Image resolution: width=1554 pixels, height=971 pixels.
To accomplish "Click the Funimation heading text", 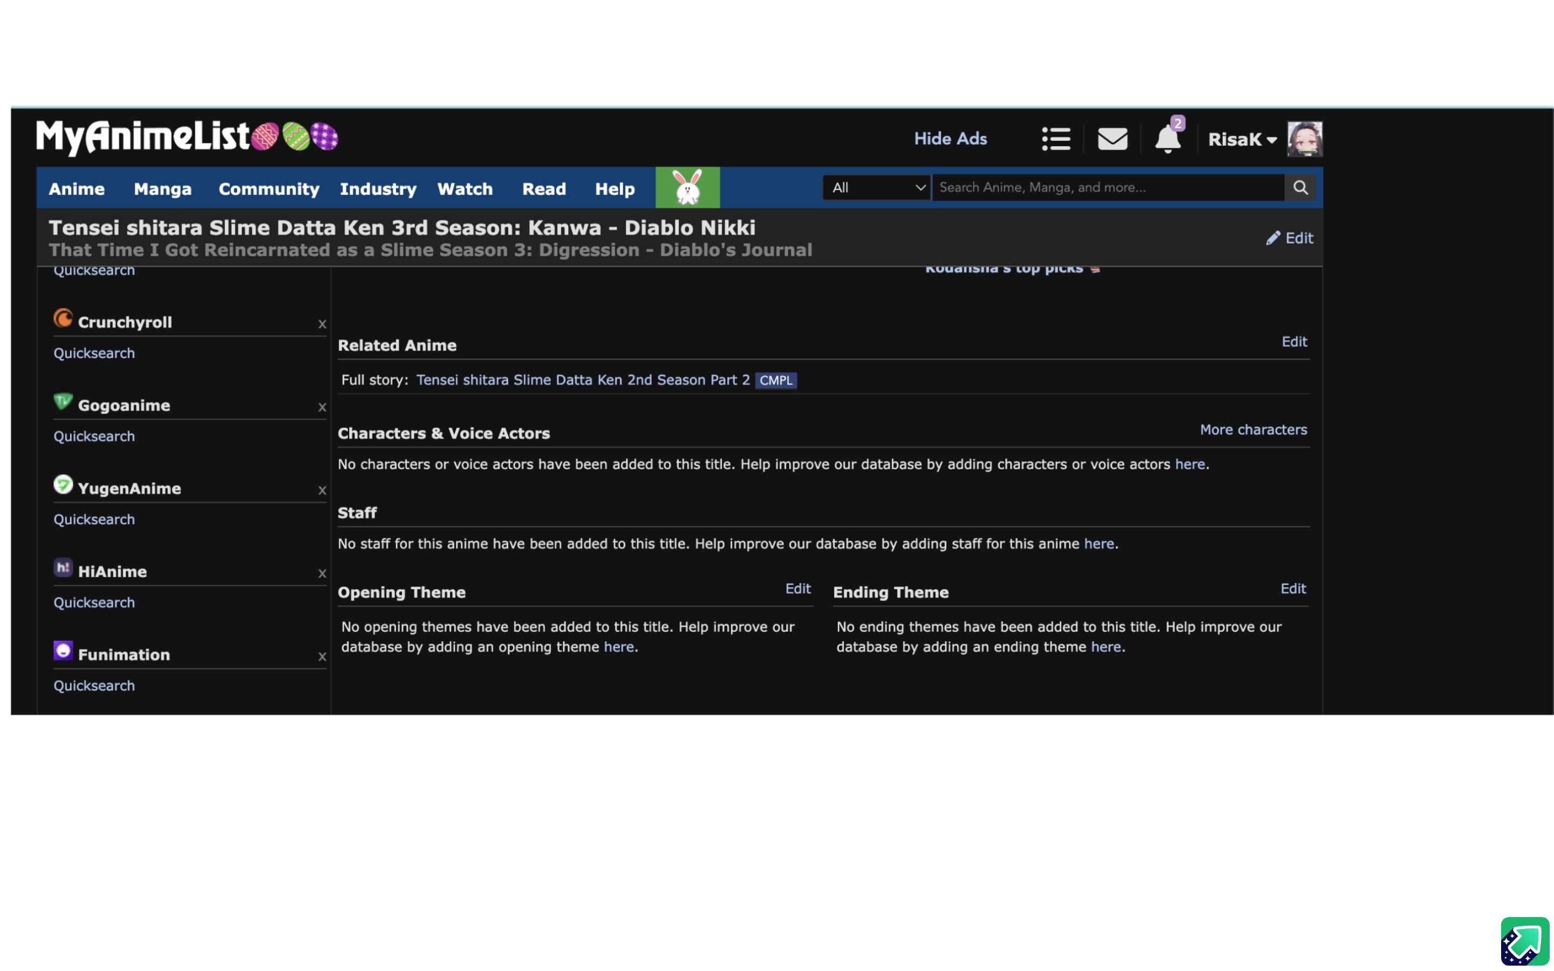I will point(124,655).
